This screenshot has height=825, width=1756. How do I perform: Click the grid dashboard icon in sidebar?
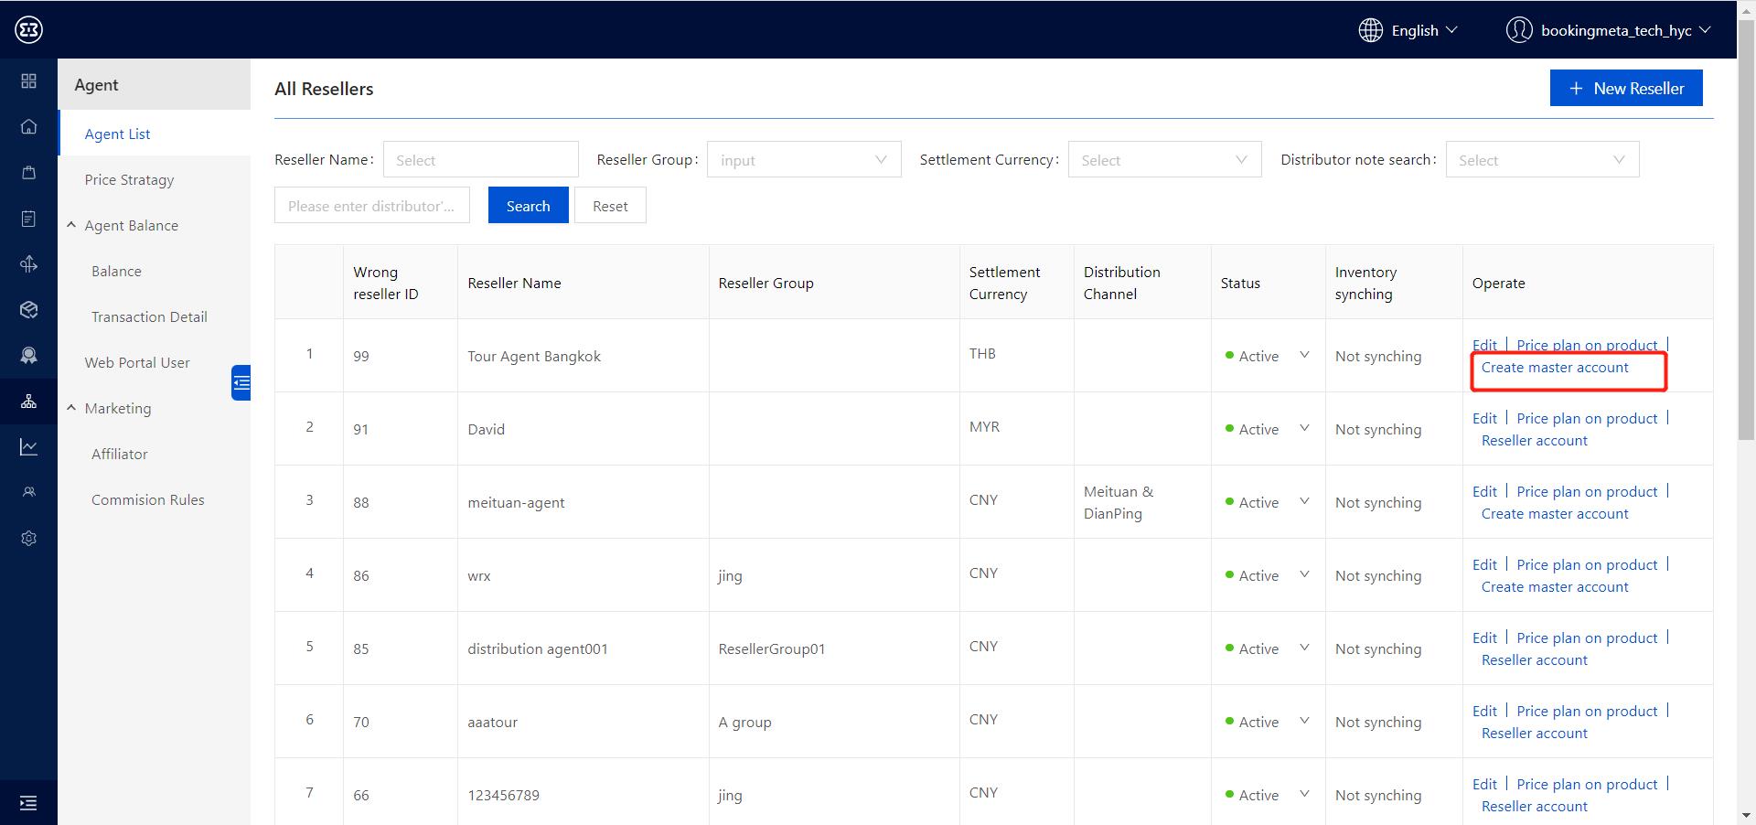pyautogui.click(x=28, y=81)
